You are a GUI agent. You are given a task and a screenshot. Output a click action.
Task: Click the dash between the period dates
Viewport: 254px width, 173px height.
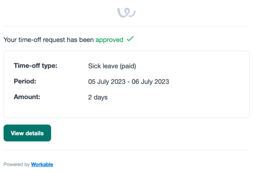(x=128, y=82)
